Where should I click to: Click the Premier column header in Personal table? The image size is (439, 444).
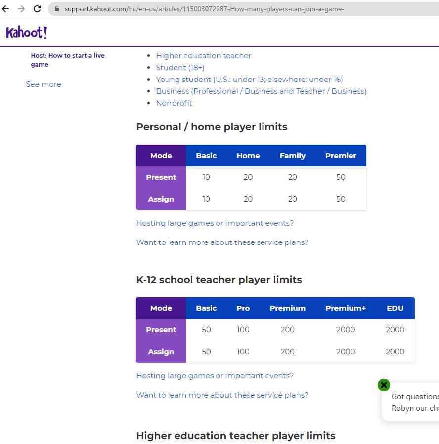click(x=341, y=156)
